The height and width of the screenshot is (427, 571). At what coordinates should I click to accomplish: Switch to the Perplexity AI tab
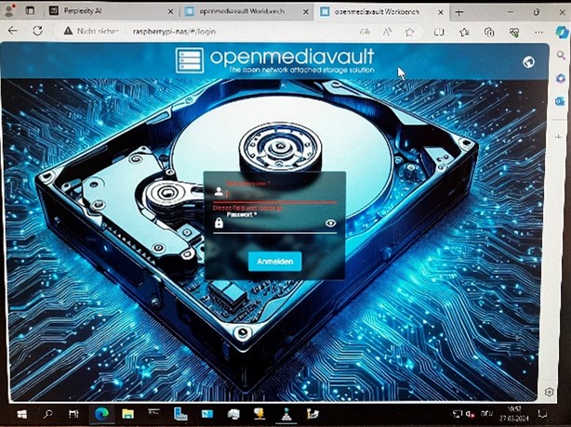[111, 11]
